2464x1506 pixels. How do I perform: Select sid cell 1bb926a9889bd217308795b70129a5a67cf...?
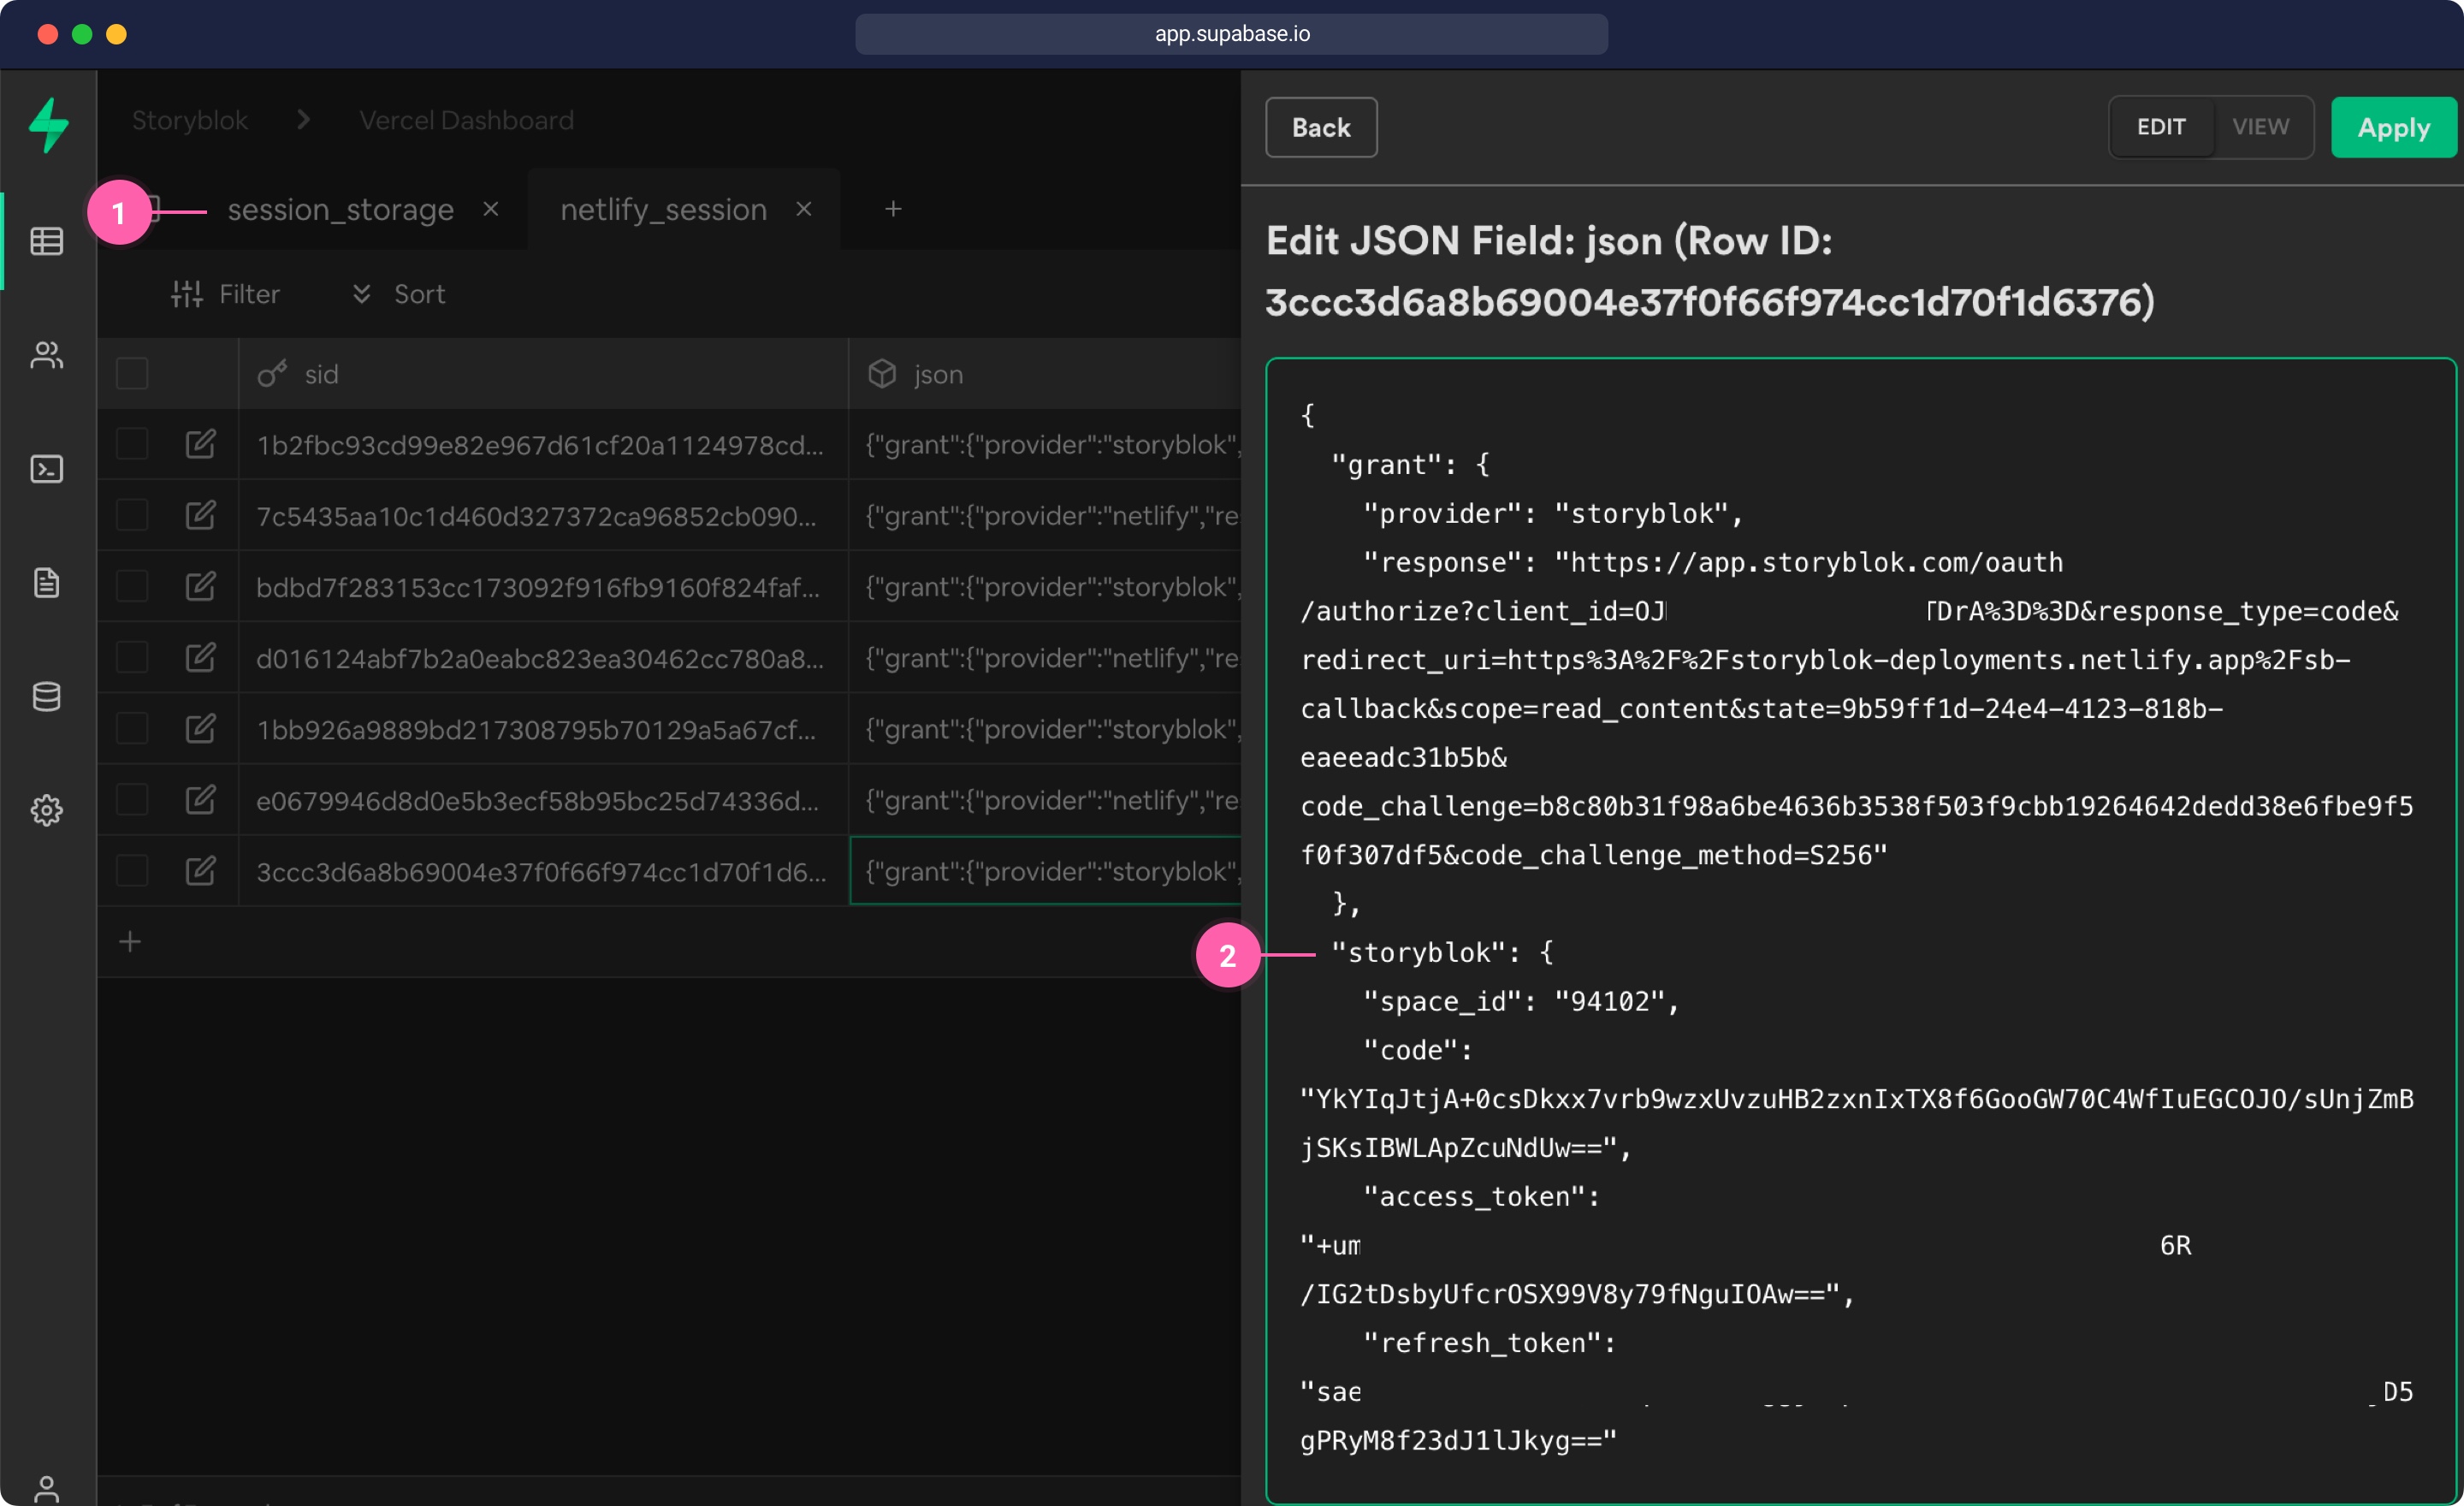tap(543, 729)
